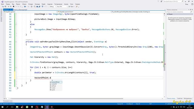The height and width of the screenshot is (109, 194).
Task: Open the Панель элементов window options arrow
Action: [x=189, y=10]
